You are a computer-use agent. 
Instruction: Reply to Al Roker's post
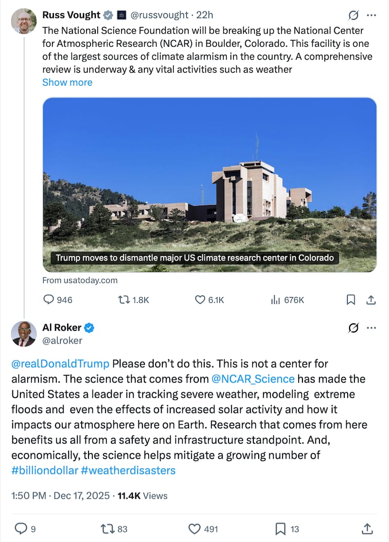coord(21,528)
